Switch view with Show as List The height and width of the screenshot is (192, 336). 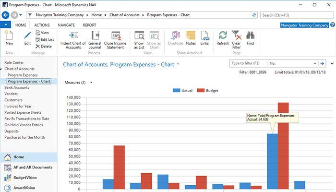[139, 40]
